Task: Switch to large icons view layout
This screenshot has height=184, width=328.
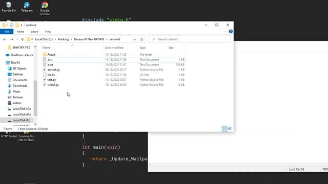Action: [x=230, y=129]
